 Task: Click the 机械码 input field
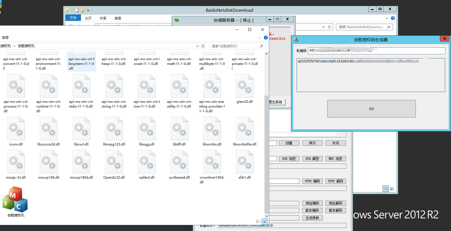(376, 51)
